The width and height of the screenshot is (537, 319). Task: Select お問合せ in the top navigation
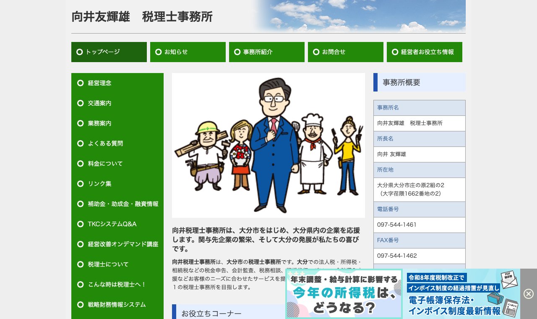pos(346,52)
